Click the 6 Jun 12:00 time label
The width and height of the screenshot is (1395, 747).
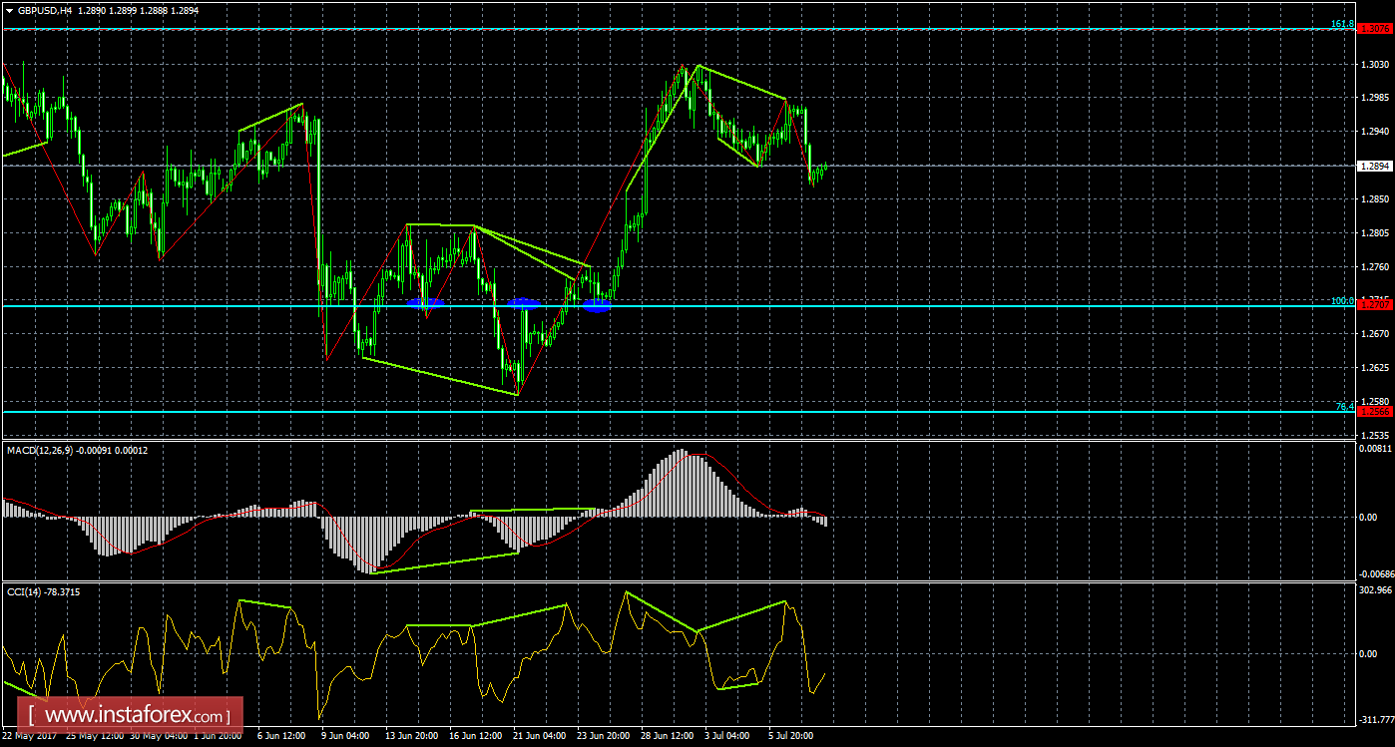pos(281,736)
